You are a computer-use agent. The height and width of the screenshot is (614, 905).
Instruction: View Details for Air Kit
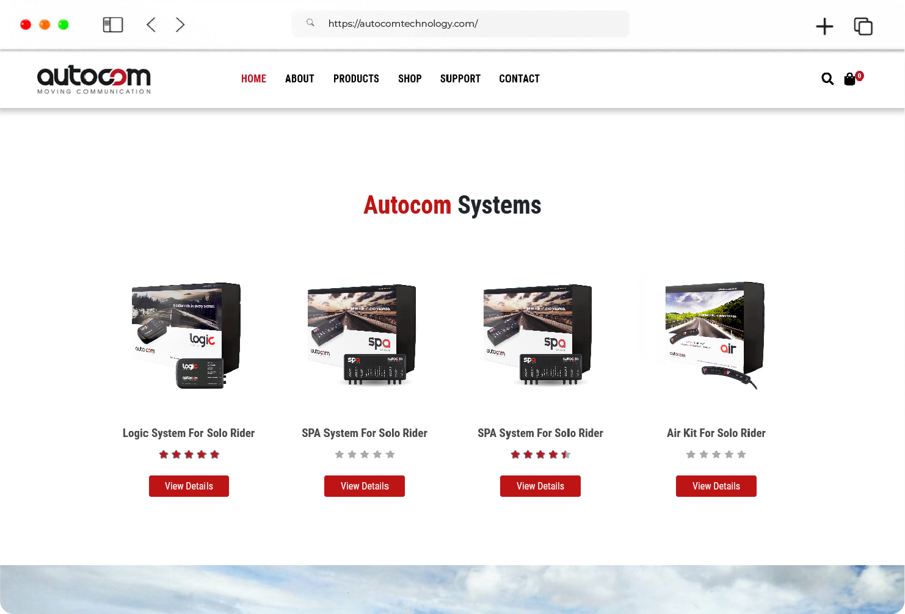pos(716,486)
